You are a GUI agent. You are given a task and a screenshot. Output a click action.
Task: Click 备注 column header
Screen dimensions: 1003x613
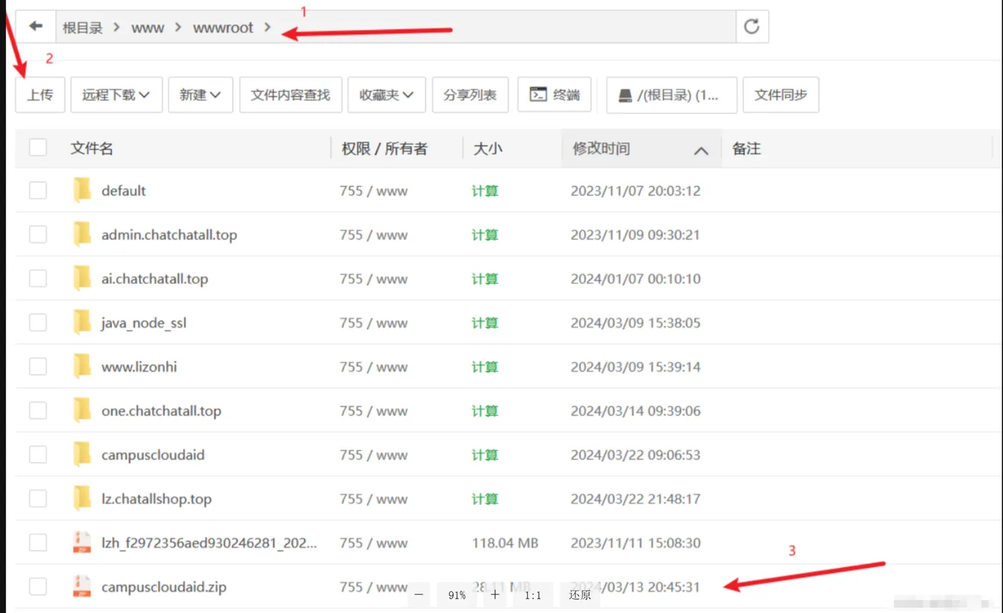(x=746, y=148)
